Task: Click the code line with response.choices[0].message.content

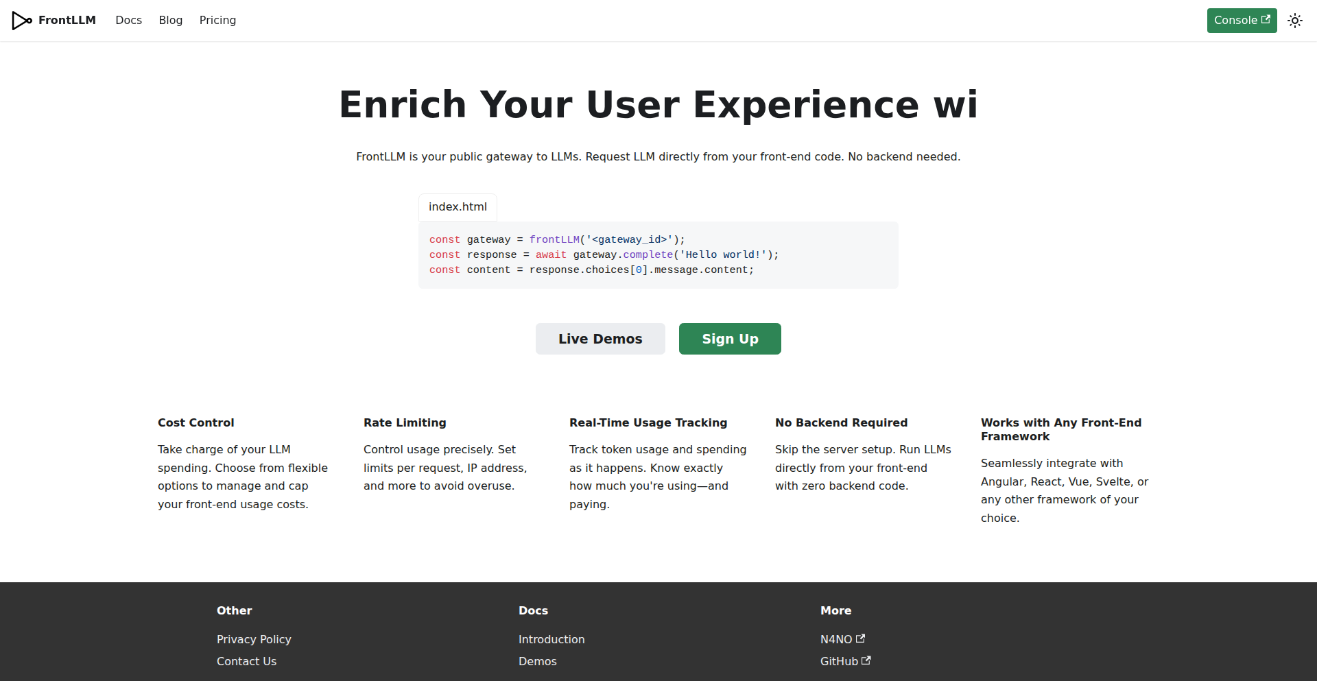Action: 591,270
